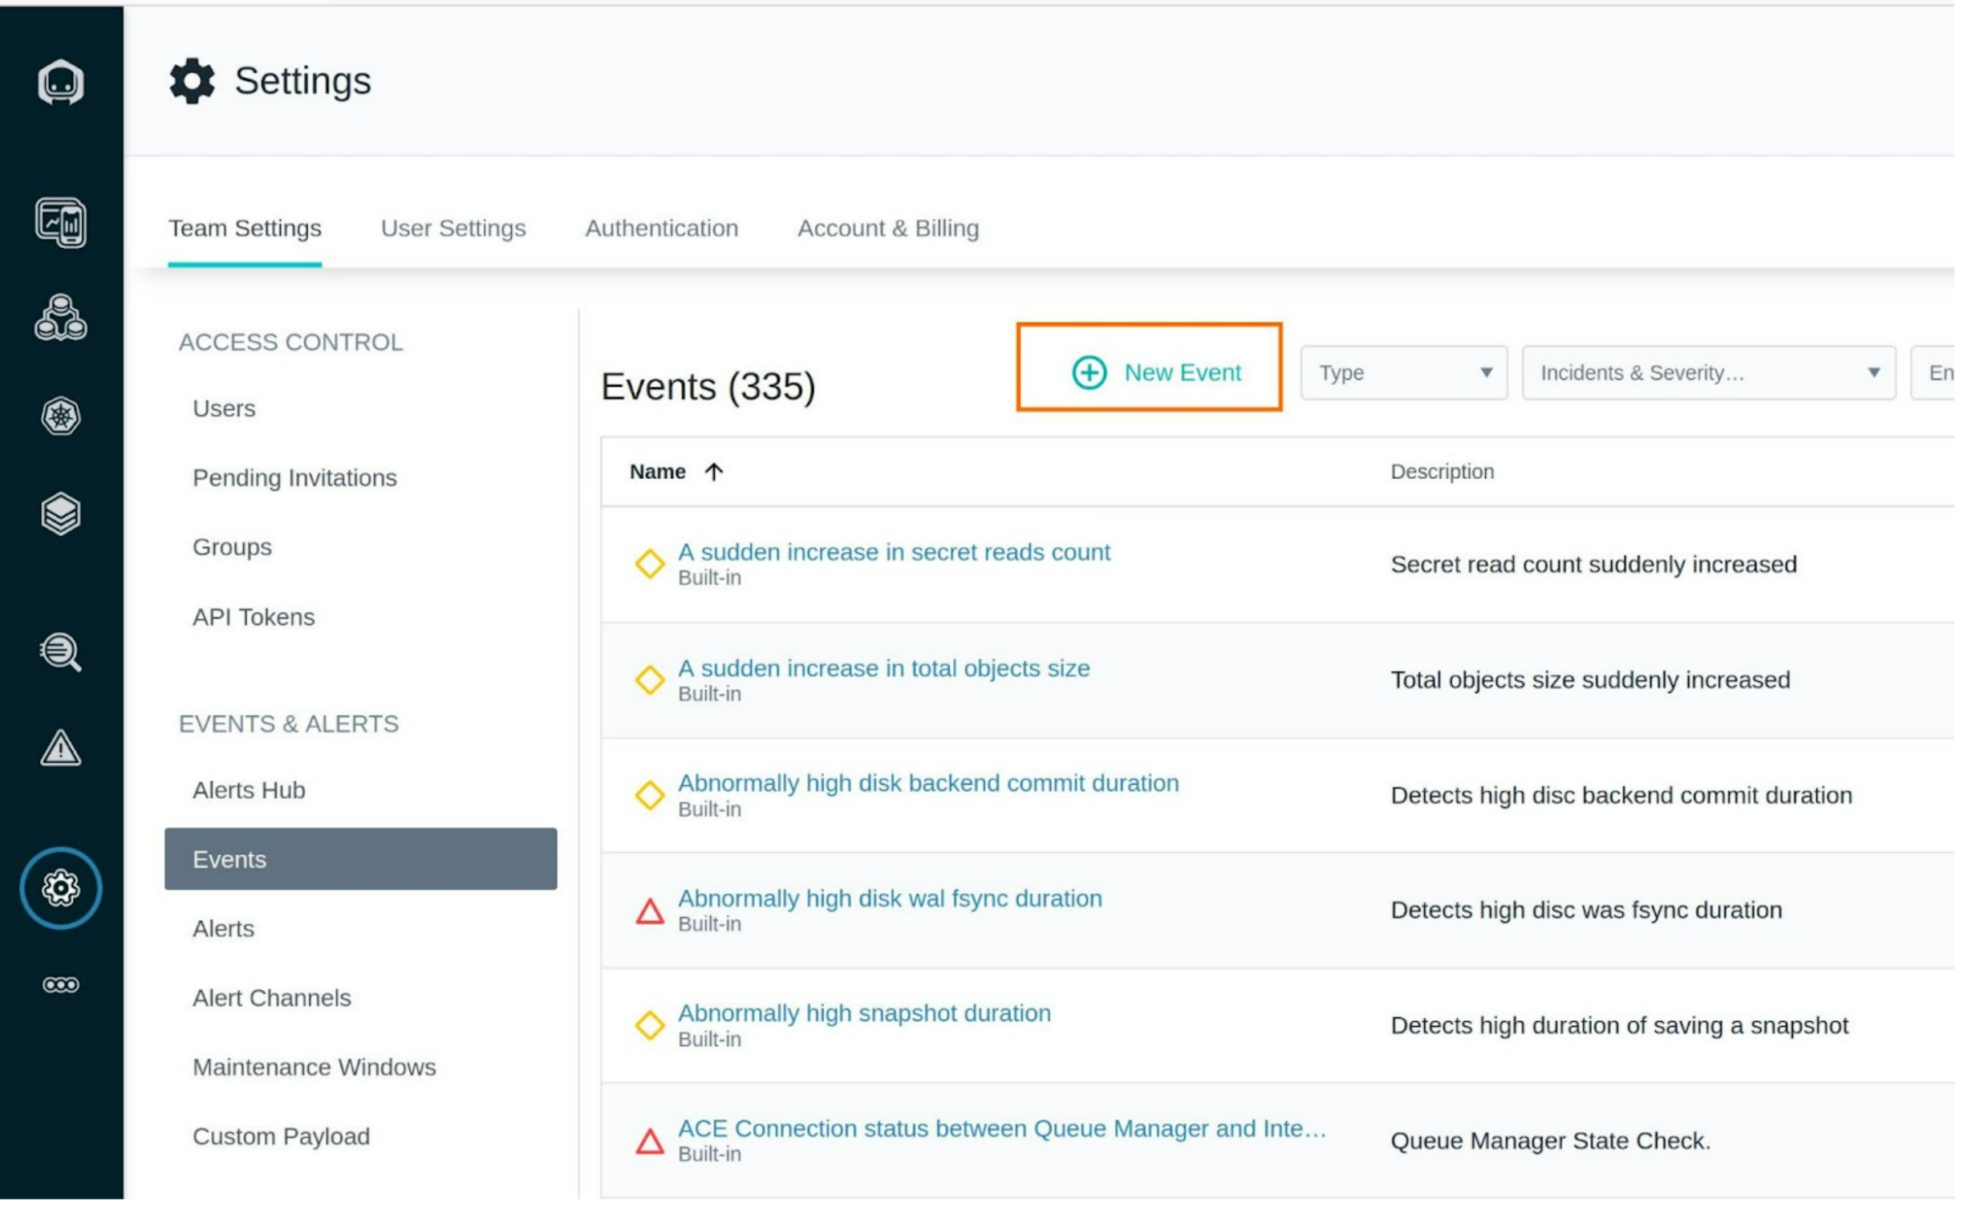Open the Websites & Mobile Apps sidebar icon
Viewport: 1972px width, 1205px height.
point(61,223)
